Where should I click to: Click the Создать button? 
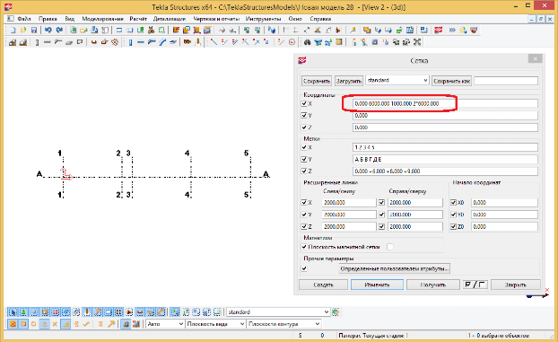coord(323,285)
